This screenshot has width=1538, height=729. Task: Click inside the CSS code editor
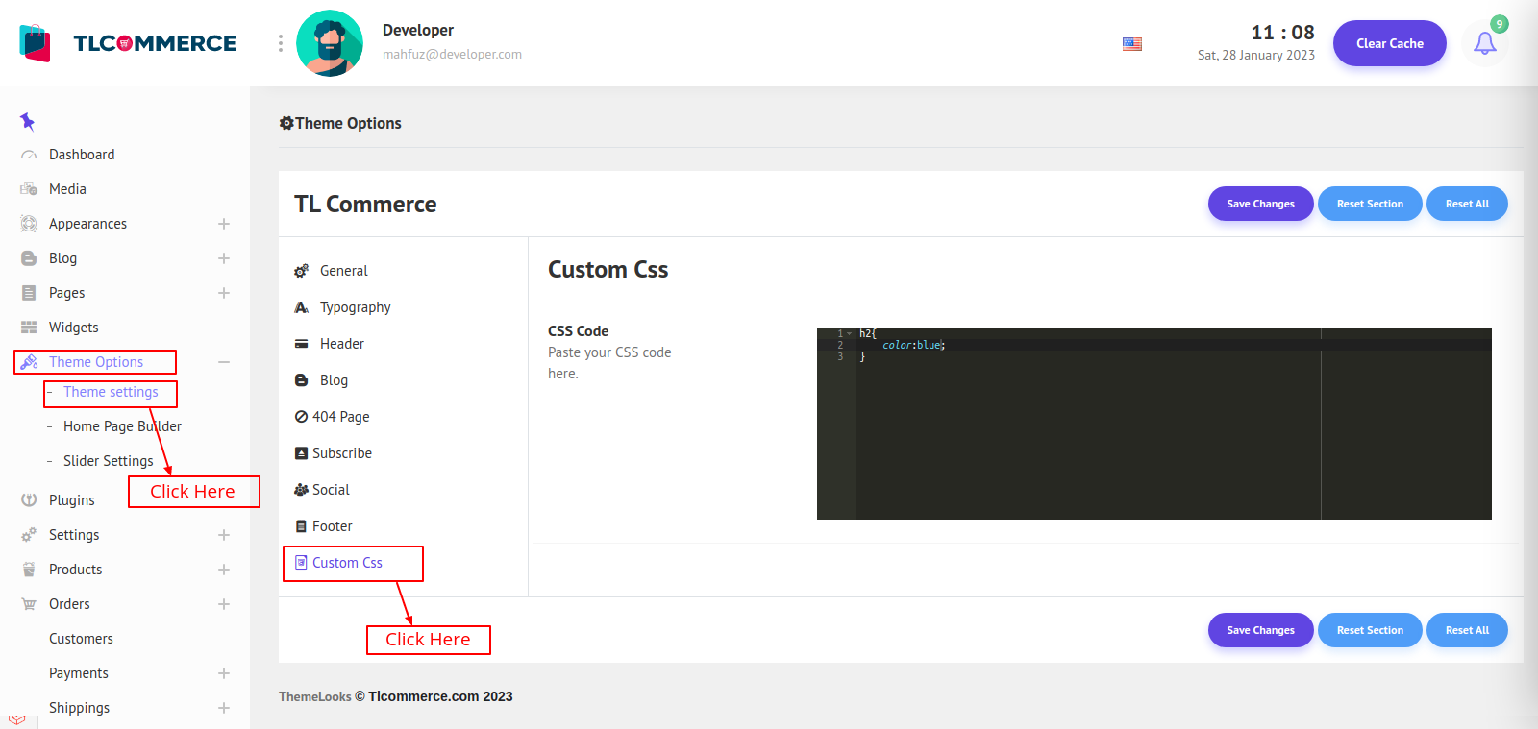[x=1153, y=432]
